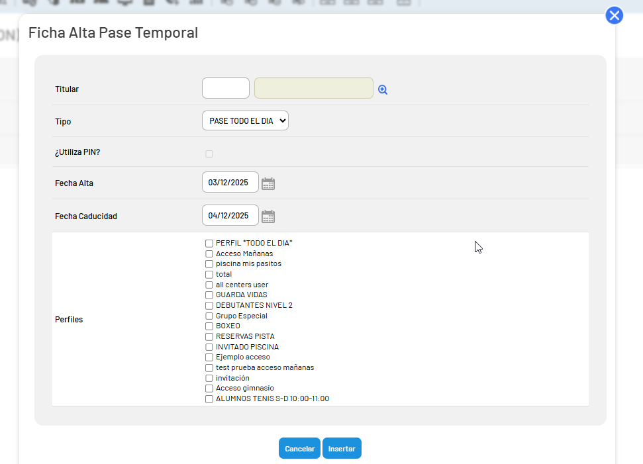Check the PERFIL *TODO EL DIA* box
643x464 pixels.
coord(209,244)
